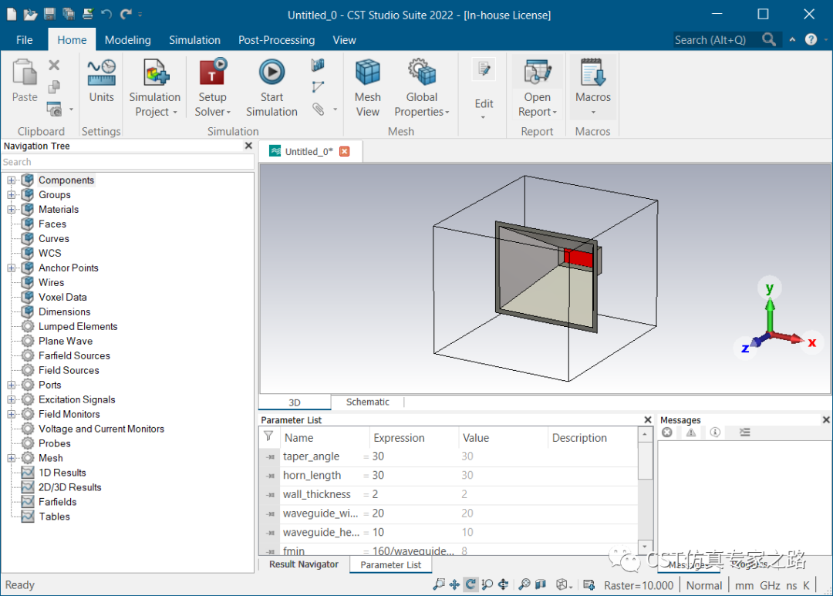Open the Units settings
Viewport: 833px width, 596px height.
(x=101, y=80)
